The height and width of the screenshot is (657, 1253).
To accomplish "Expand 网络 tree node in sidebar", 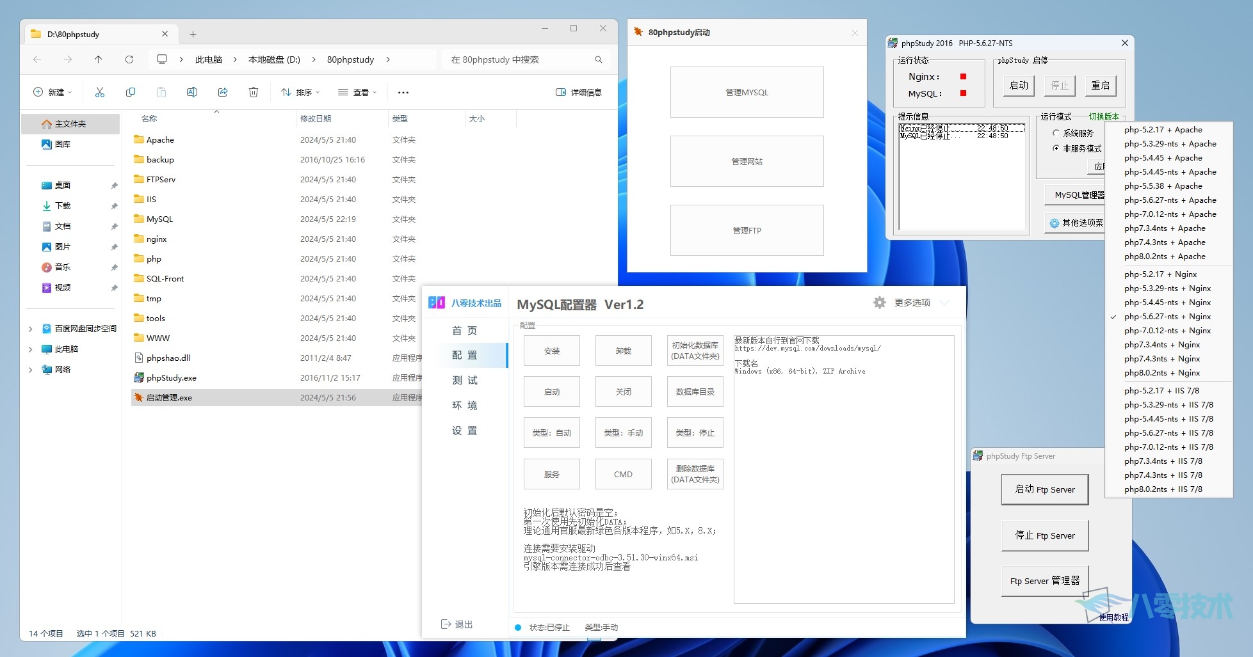I will 30,369.
